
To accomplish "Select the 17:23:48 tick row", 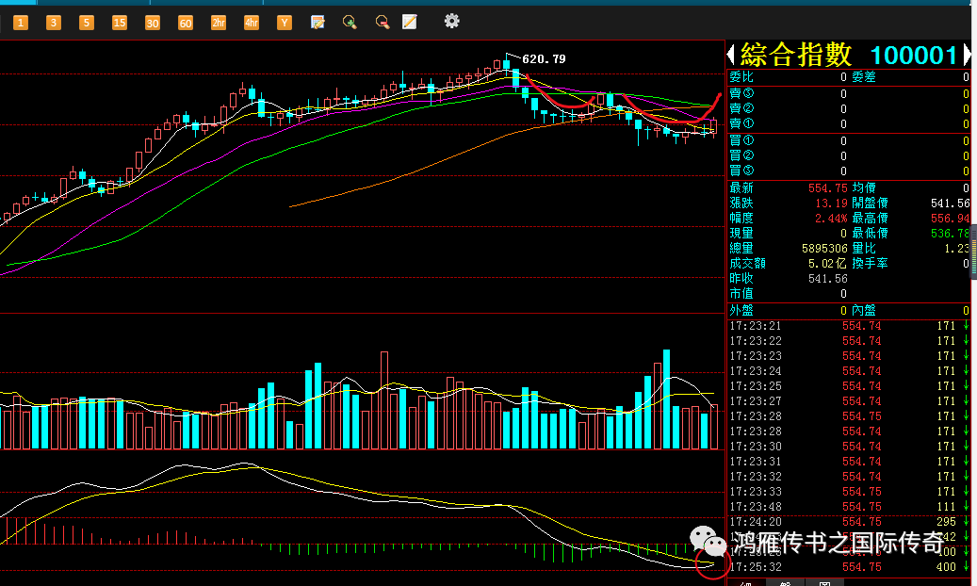I will 849,507.
